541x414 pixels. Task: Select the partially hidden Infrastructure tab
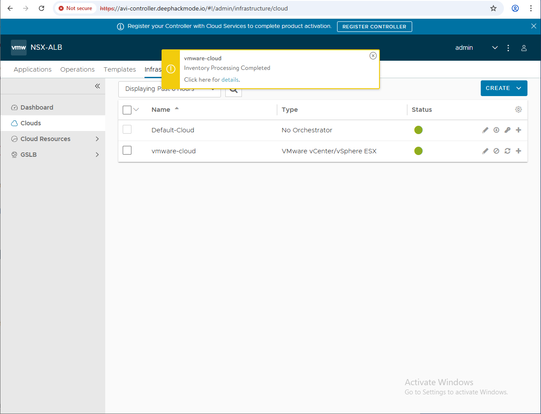point(153,69)
